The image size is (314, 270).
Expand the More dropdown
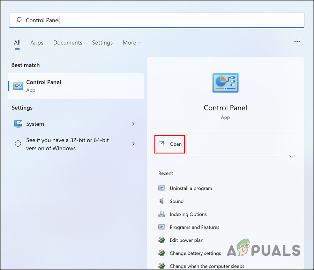pos(132,43)
